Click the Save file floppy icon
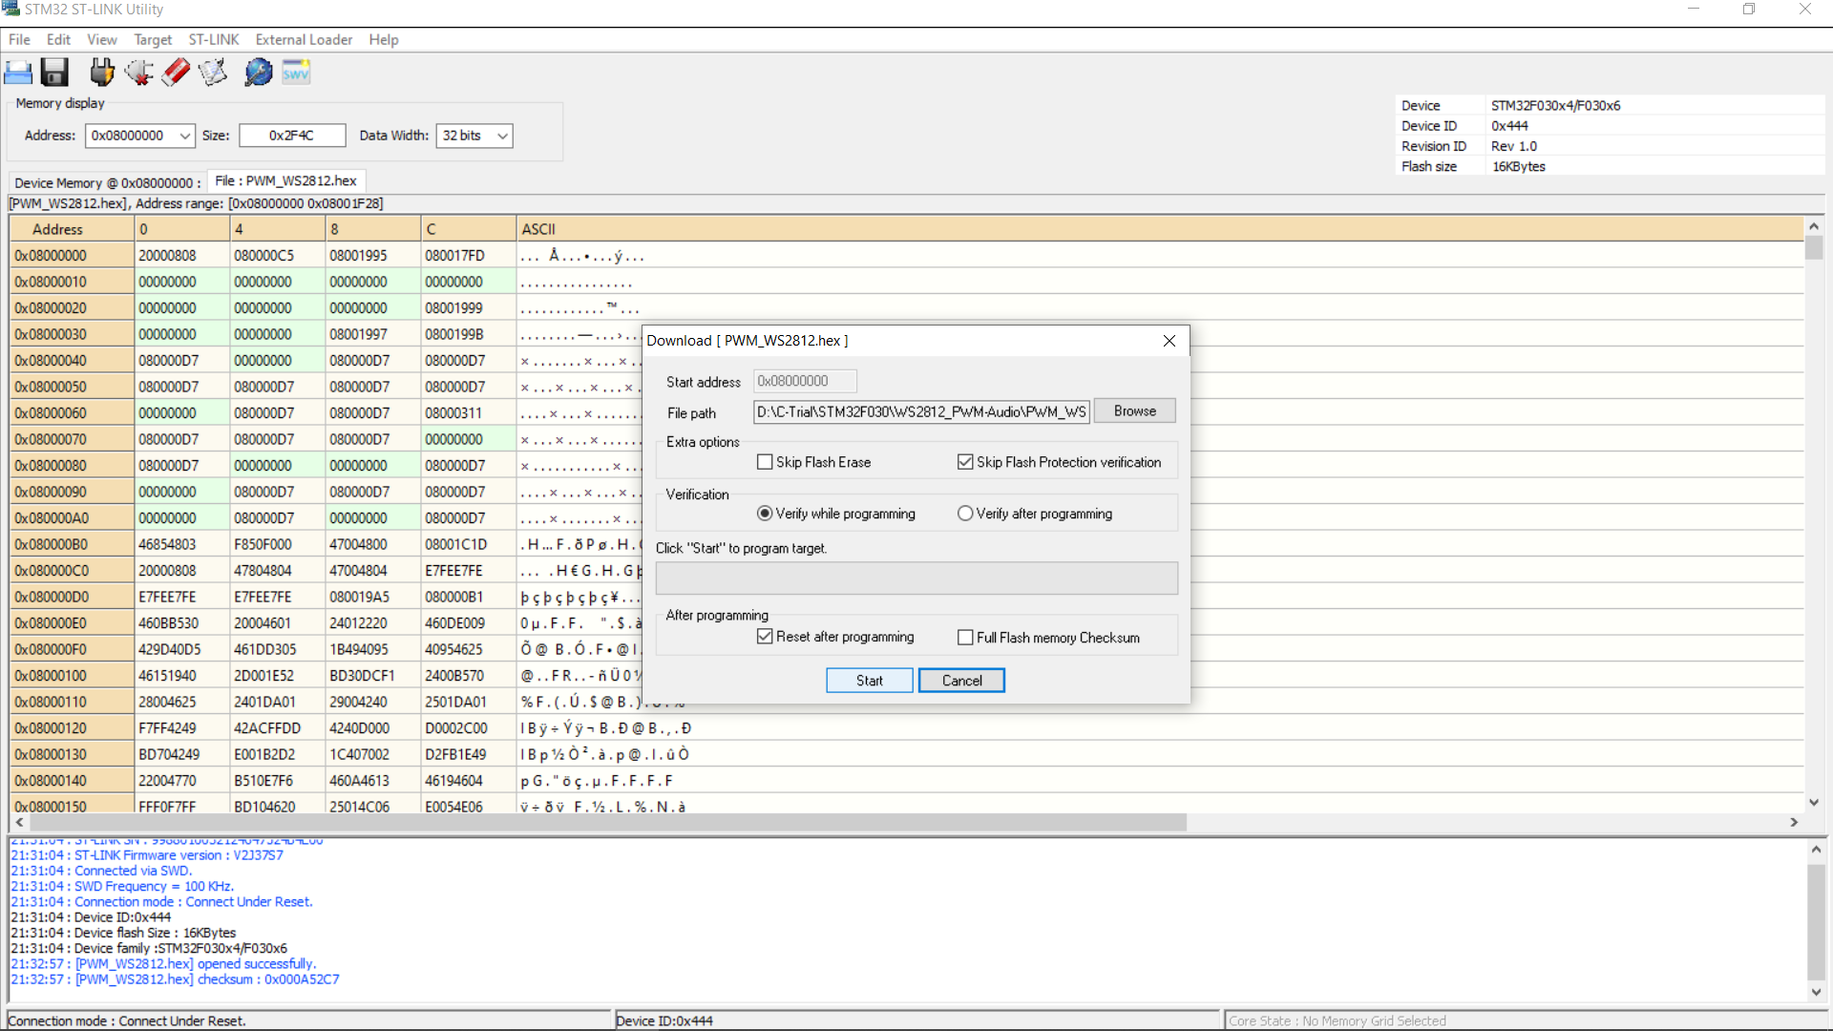The width and height of the screenshot is (1833, 1031). [54, 73]
